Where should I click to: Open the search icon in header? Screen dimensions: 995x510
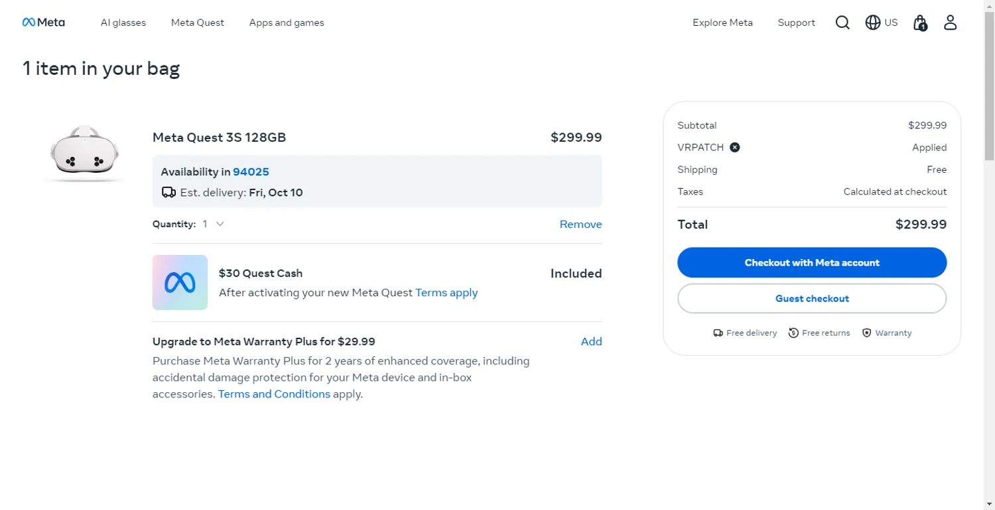pos(842,23)
